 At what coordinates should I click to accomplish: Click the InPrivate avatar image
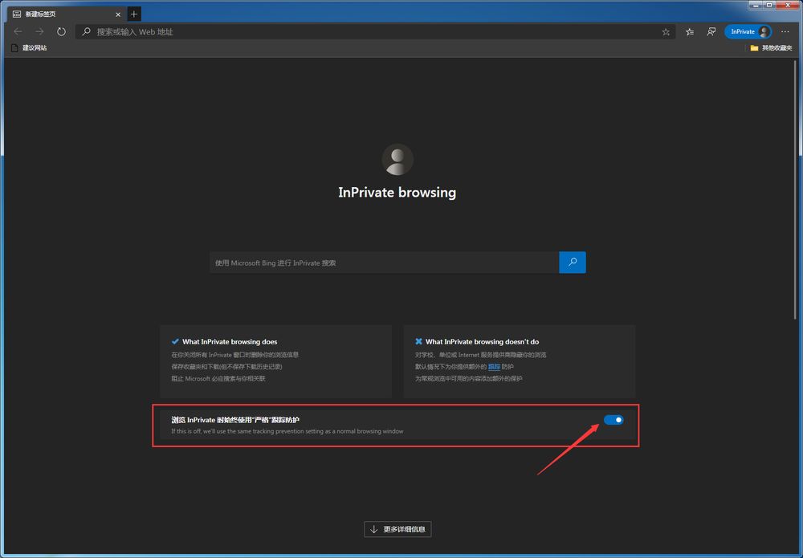[397, 160]
